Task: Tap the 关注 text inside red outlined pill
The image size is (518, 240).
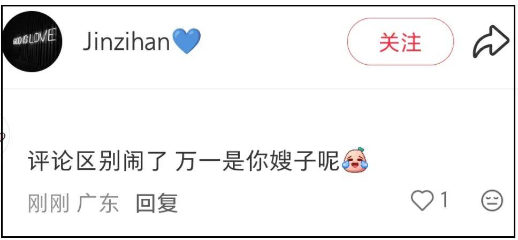Action: (400, 42)
